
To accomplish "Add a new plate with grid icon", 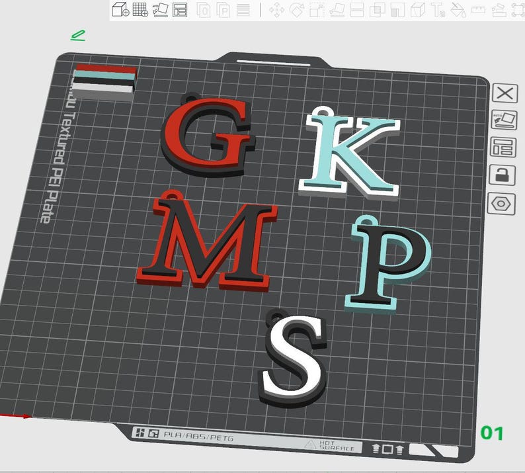I will tap(140, 9).
